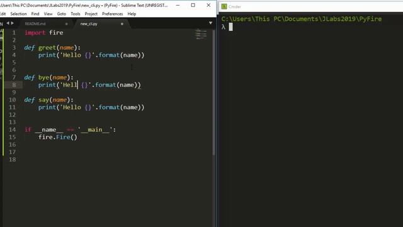403x227 pixels.
Task: Click the editor vertical scrollbar
Action: point(214,93)
